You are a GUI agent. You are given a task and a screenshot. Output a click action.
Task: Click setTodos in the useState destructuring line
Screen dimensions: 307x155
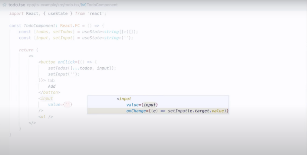point(63,32)
